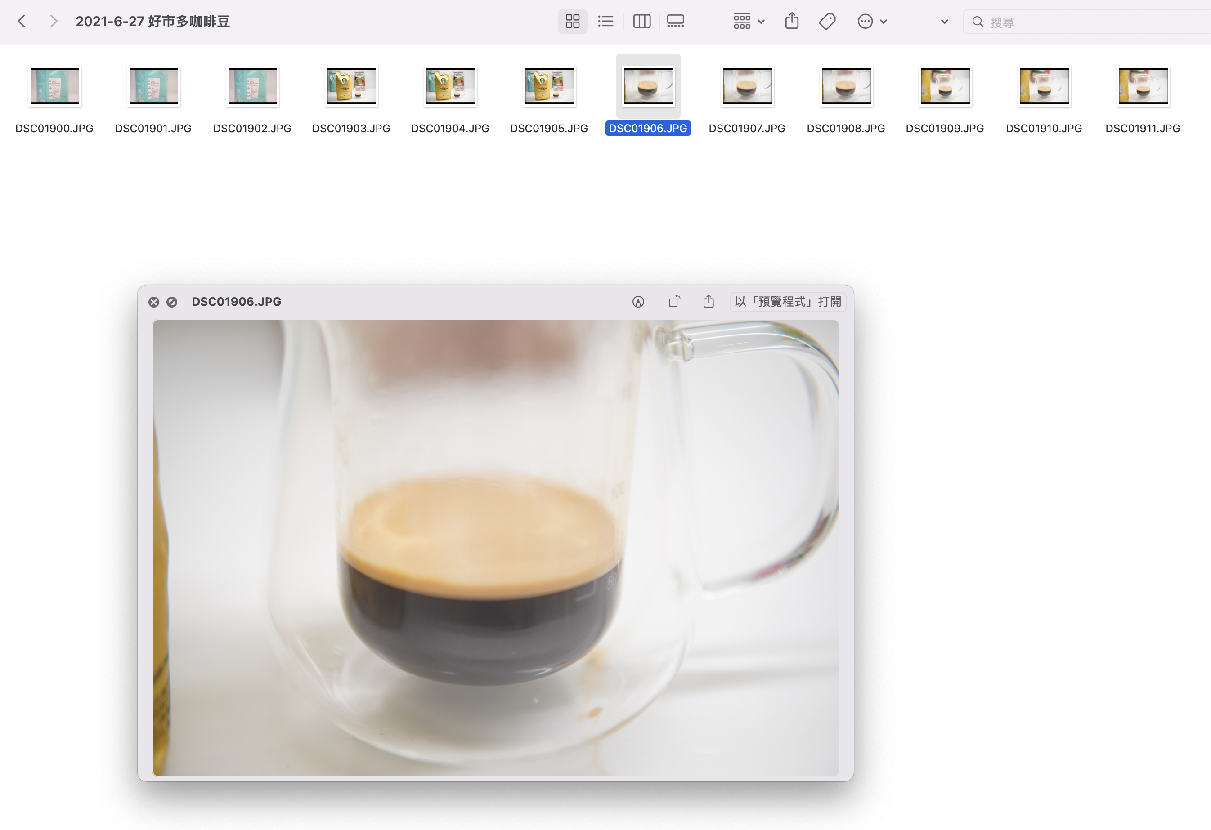Enter full screen in Quick Look
This screenshot has width=1211, height=830.
pyautogui.click(x=171, y=302)
